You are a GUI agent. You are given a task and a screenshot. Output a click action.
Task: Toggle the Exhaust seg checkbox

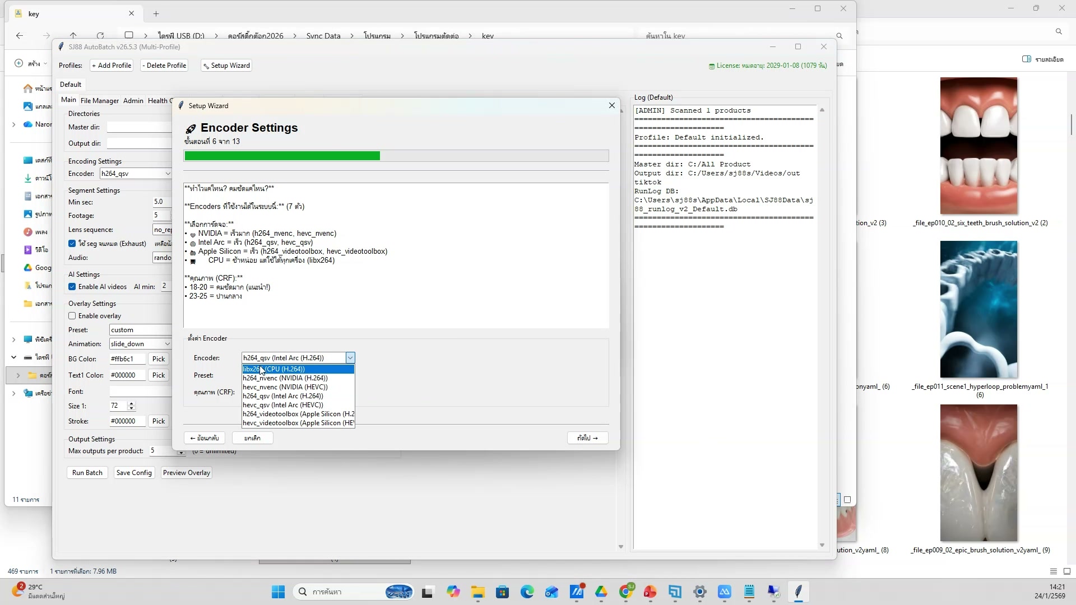click(72, 244)
